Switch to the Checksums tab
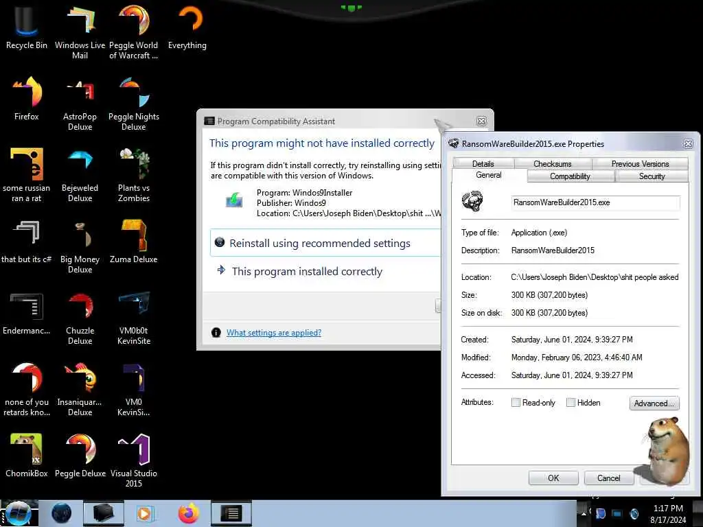 (x=553, y=163)
